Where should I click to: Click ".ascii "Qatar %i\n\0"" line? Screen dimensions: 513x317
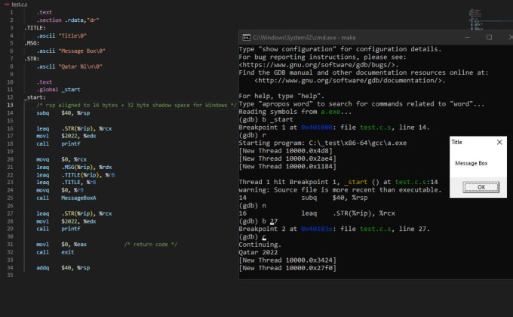click(69, 66)
